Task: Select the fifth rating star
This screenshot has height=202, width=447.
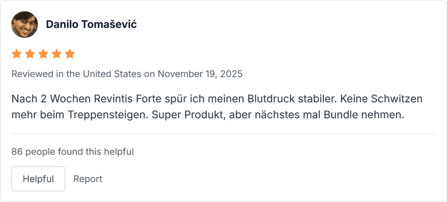Action: pos(70,54)
